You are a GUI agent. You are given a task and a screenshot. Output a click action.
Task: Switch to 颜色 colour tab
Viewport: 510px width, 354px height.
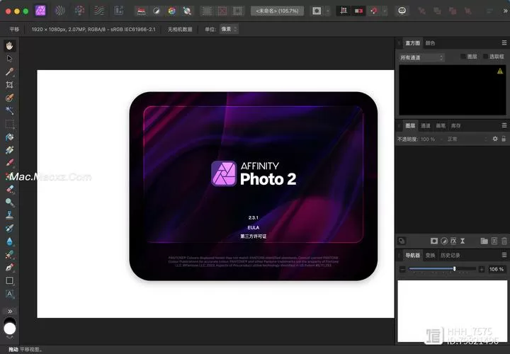click(x=430, y=43)
